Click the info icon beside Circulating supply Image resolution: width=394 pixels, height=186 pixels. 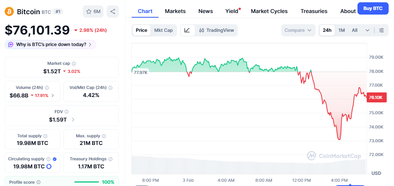click(x=48, y=159)
